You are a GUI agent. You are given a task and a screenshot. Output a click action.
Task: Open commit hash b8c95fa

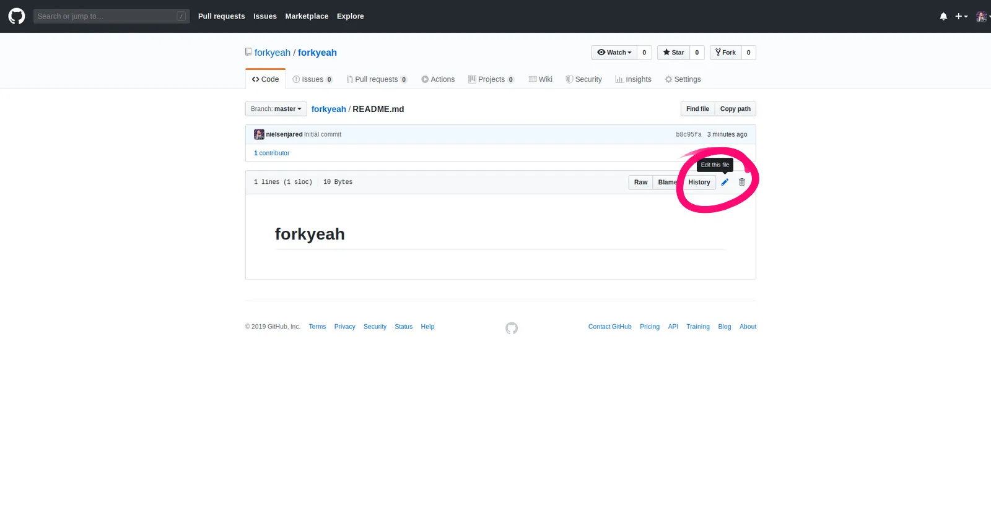coord(689,134)
